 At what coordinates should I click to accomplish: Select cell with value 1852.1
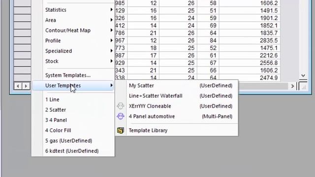tap(250, 26)
